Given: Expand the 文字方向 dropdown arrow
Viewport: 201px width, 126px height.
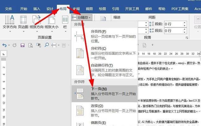Looking at the screenshot, I should point(10,31).
